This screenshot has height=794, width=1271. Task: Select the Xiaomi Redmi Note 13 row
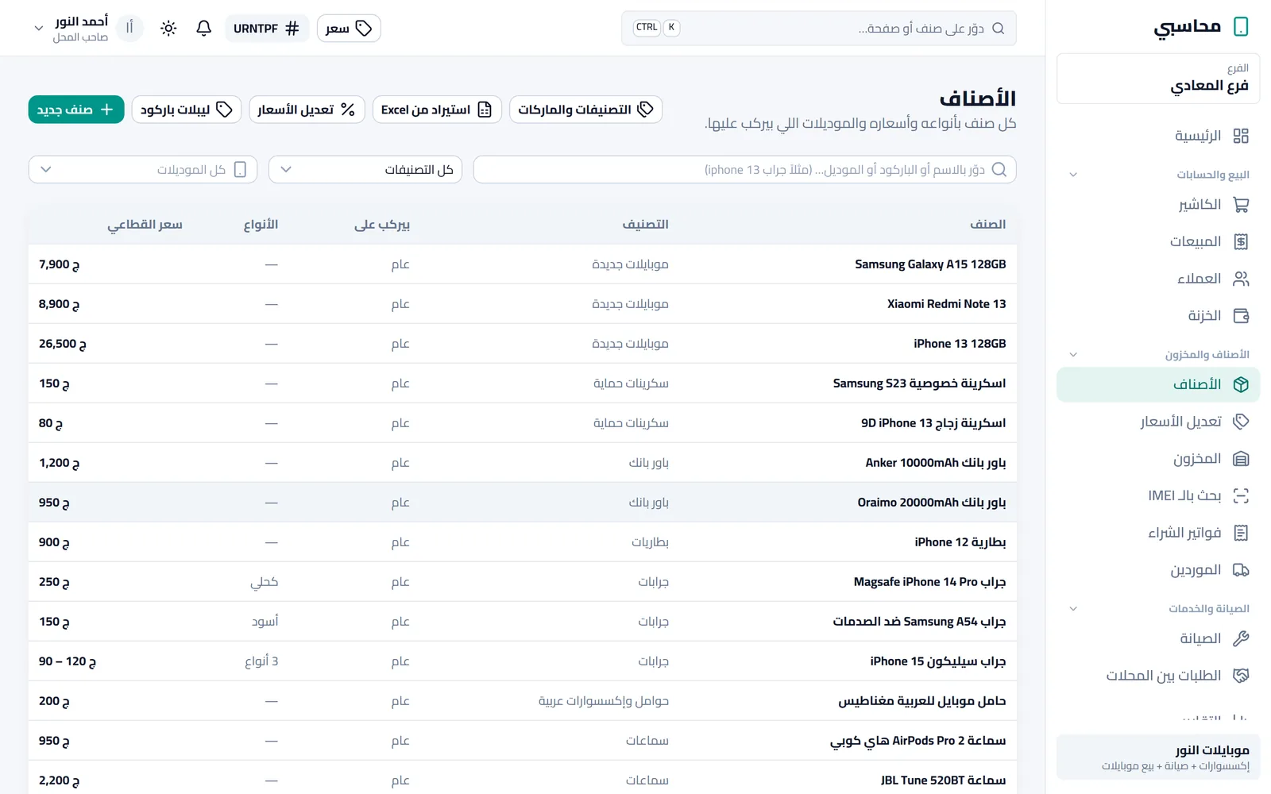[x=523, y=304]
